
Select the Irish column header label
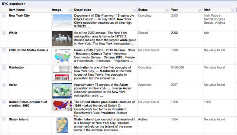click(207, 10)
